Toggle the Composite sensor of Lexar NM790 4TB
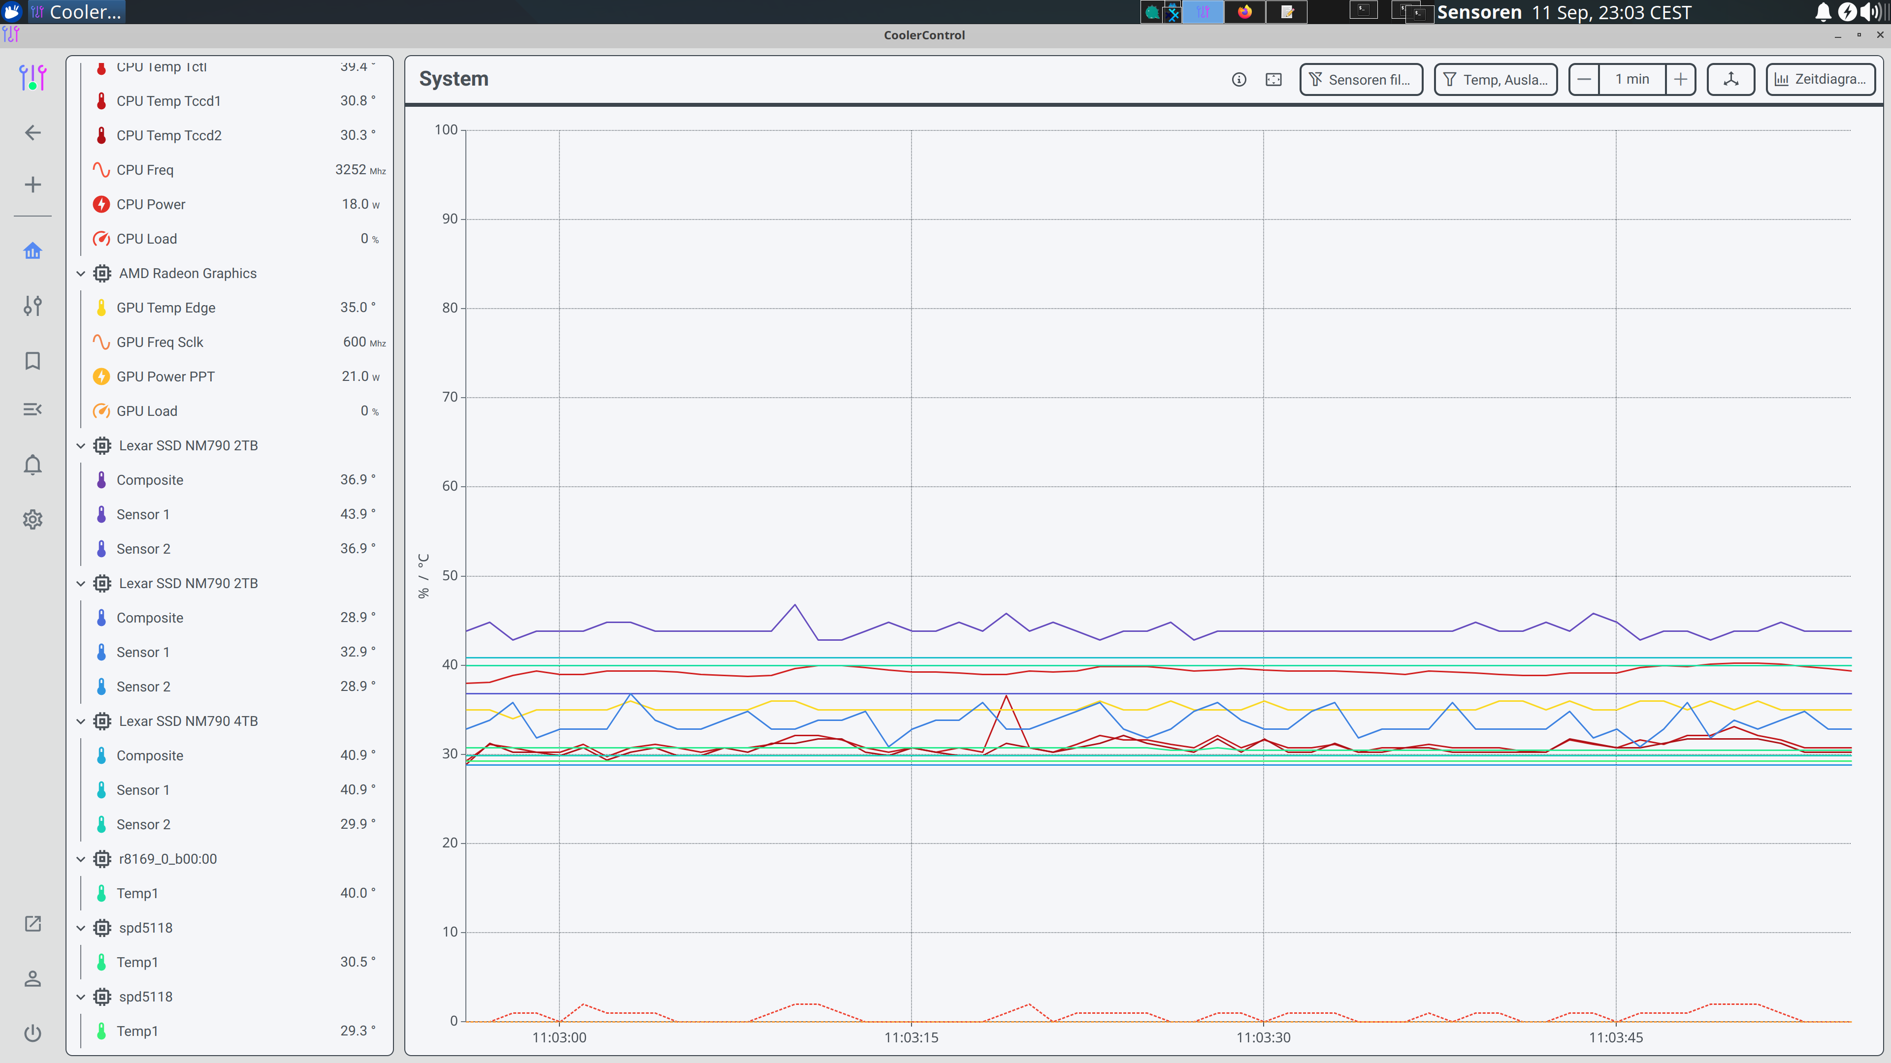 [x=150, y=755]
